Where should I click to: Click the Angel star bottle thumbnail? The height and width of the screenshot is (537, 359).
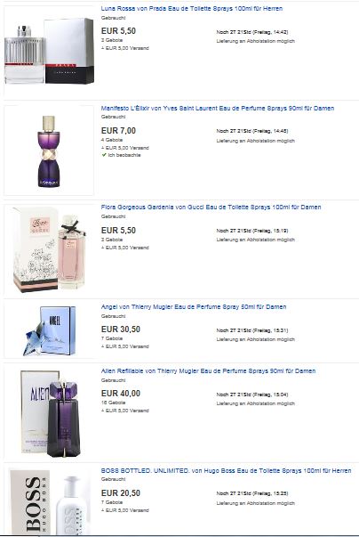[x=49, y=330]
